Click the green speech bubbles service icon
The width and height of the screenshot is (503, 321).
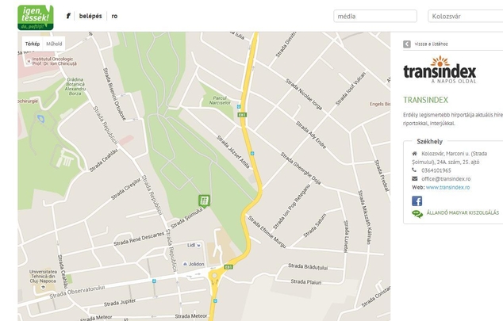(x=417, y=213)
